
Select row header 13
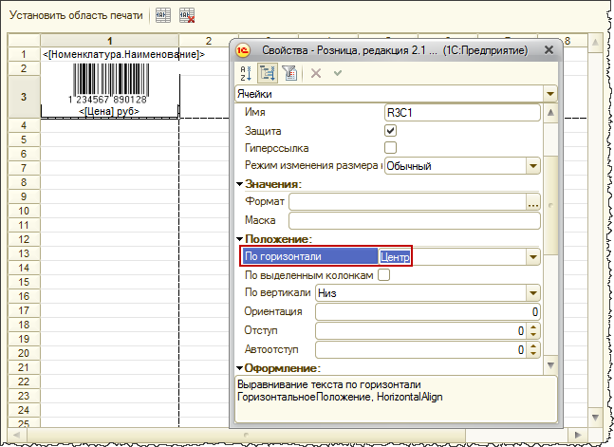[24, 253]
